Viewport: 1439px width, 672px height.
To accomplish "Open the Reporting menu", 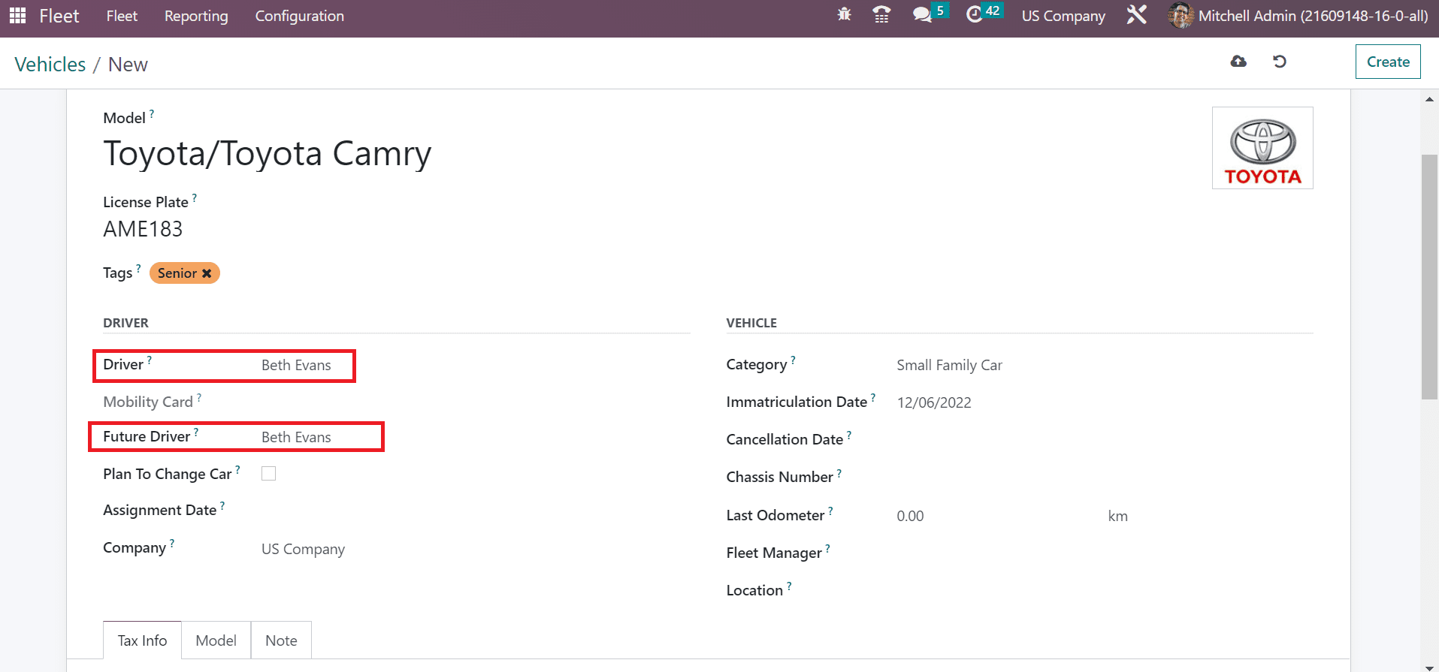I will 196,16.
